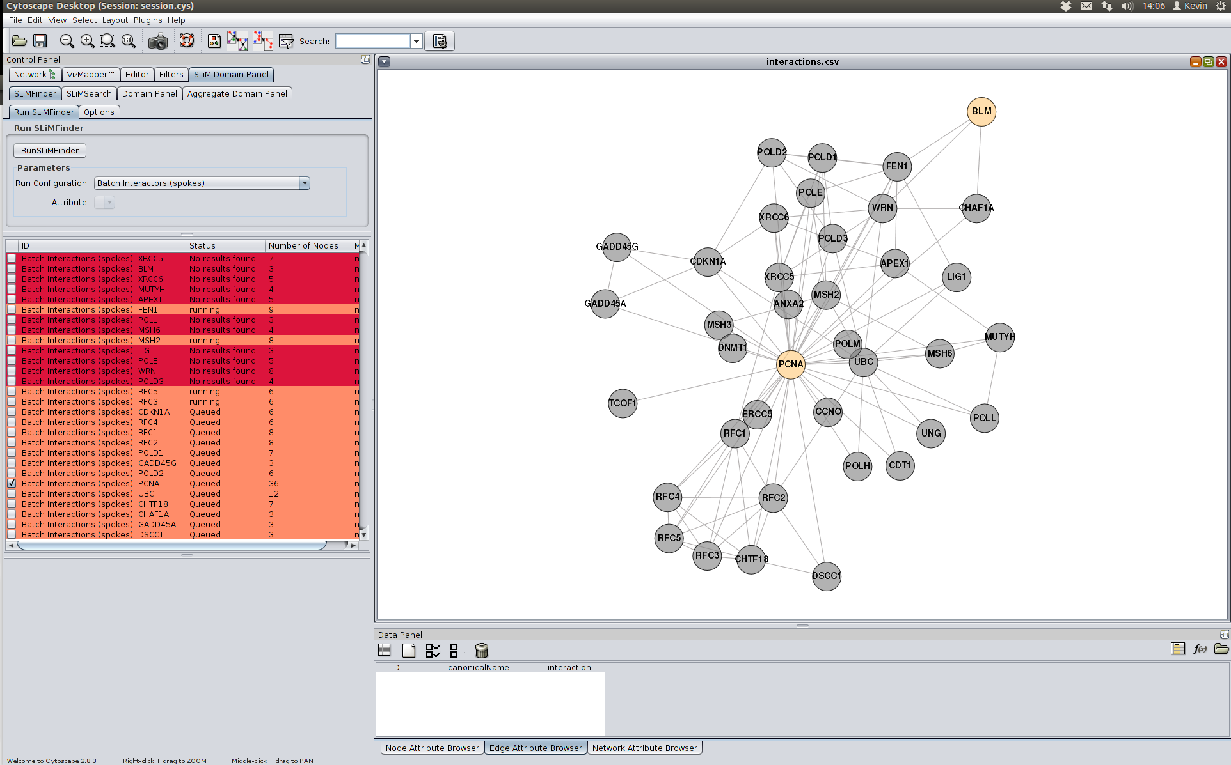Image resolution: width=1231 pixels, height=765 pixels.
Task: Expand the Search field dropdown arrow
Action: tap(417, 41)
